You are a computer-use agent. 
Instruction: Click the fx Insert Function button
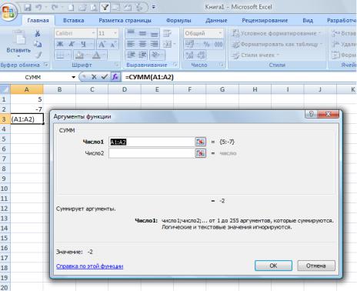[115, 77]
